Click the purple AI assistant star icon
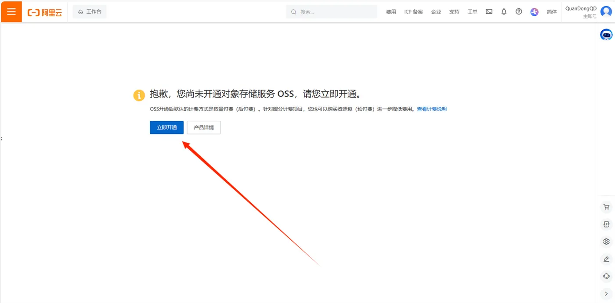Image resolution: width=615 pixels, height=303 pixels. tap(534, 12)
